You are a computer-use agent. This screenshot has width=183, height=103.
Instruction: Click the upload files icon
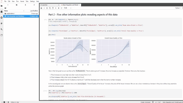click(25, 5)
